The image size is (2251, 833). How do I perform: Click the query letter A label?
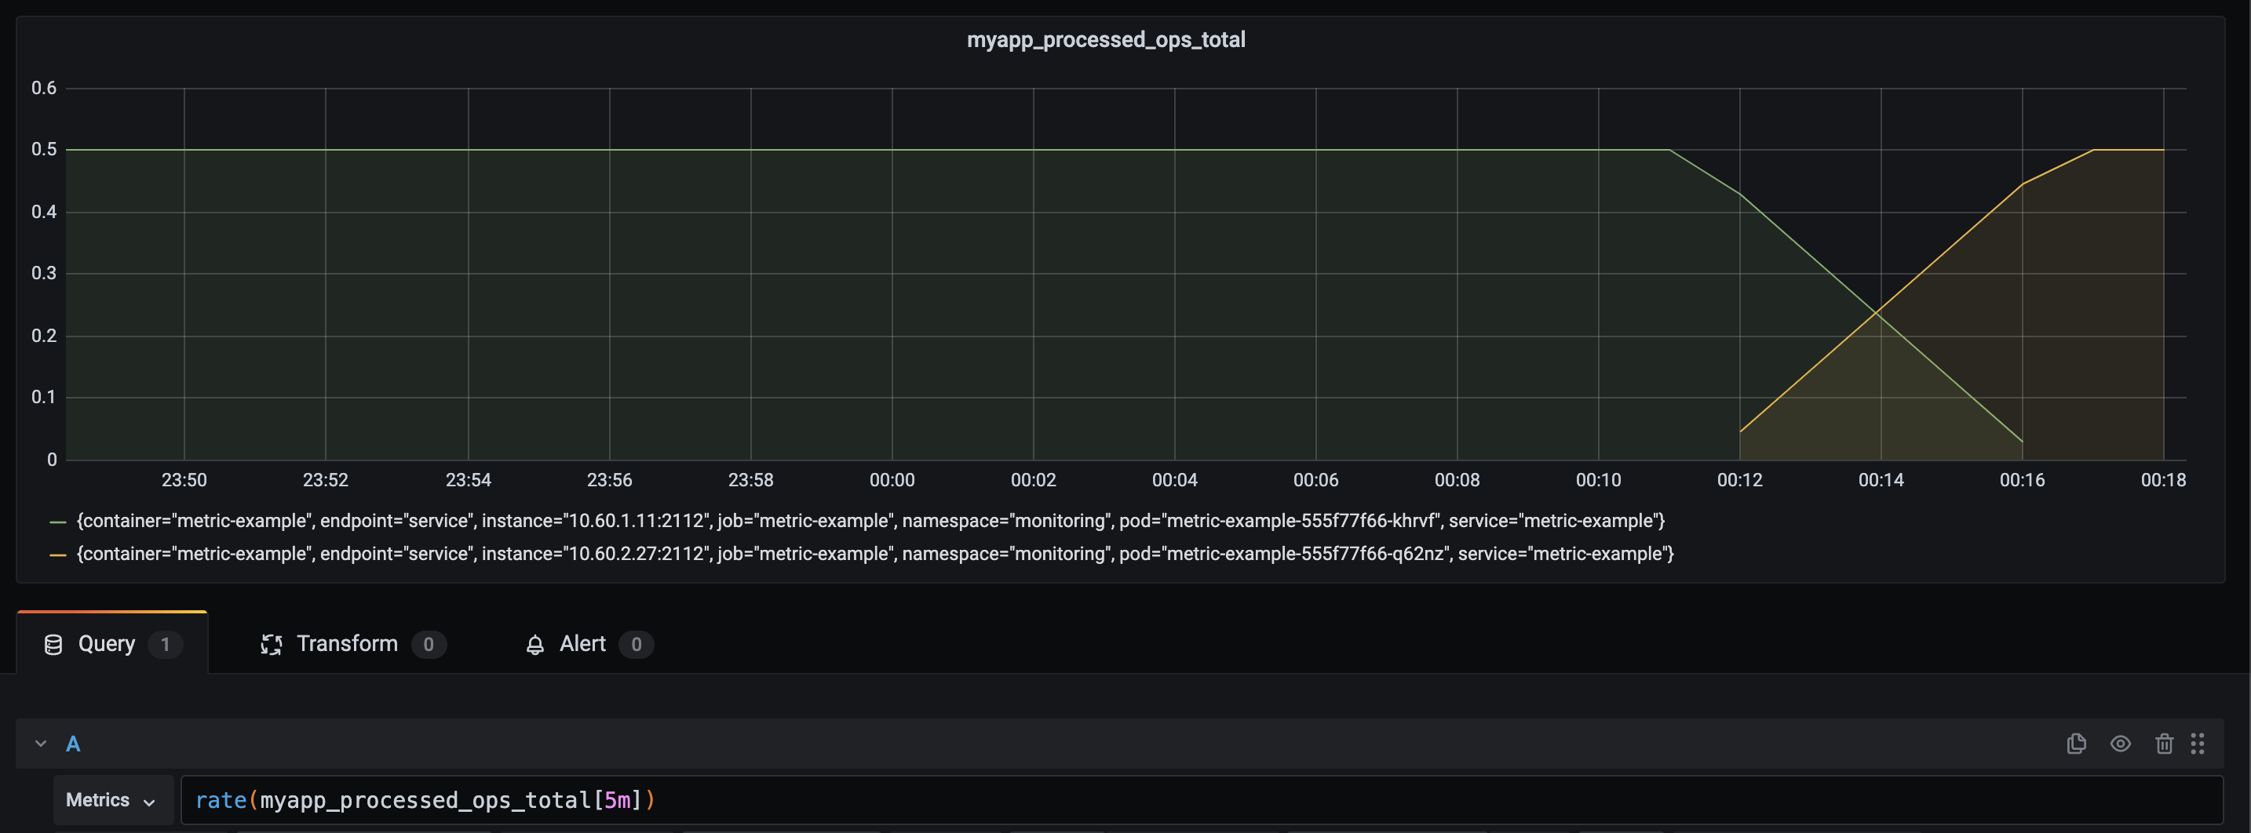[x=74, y=744]
